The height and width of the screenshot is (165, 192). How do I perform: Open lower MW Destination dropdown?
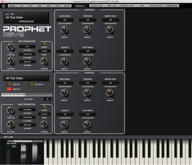[65, 83]
